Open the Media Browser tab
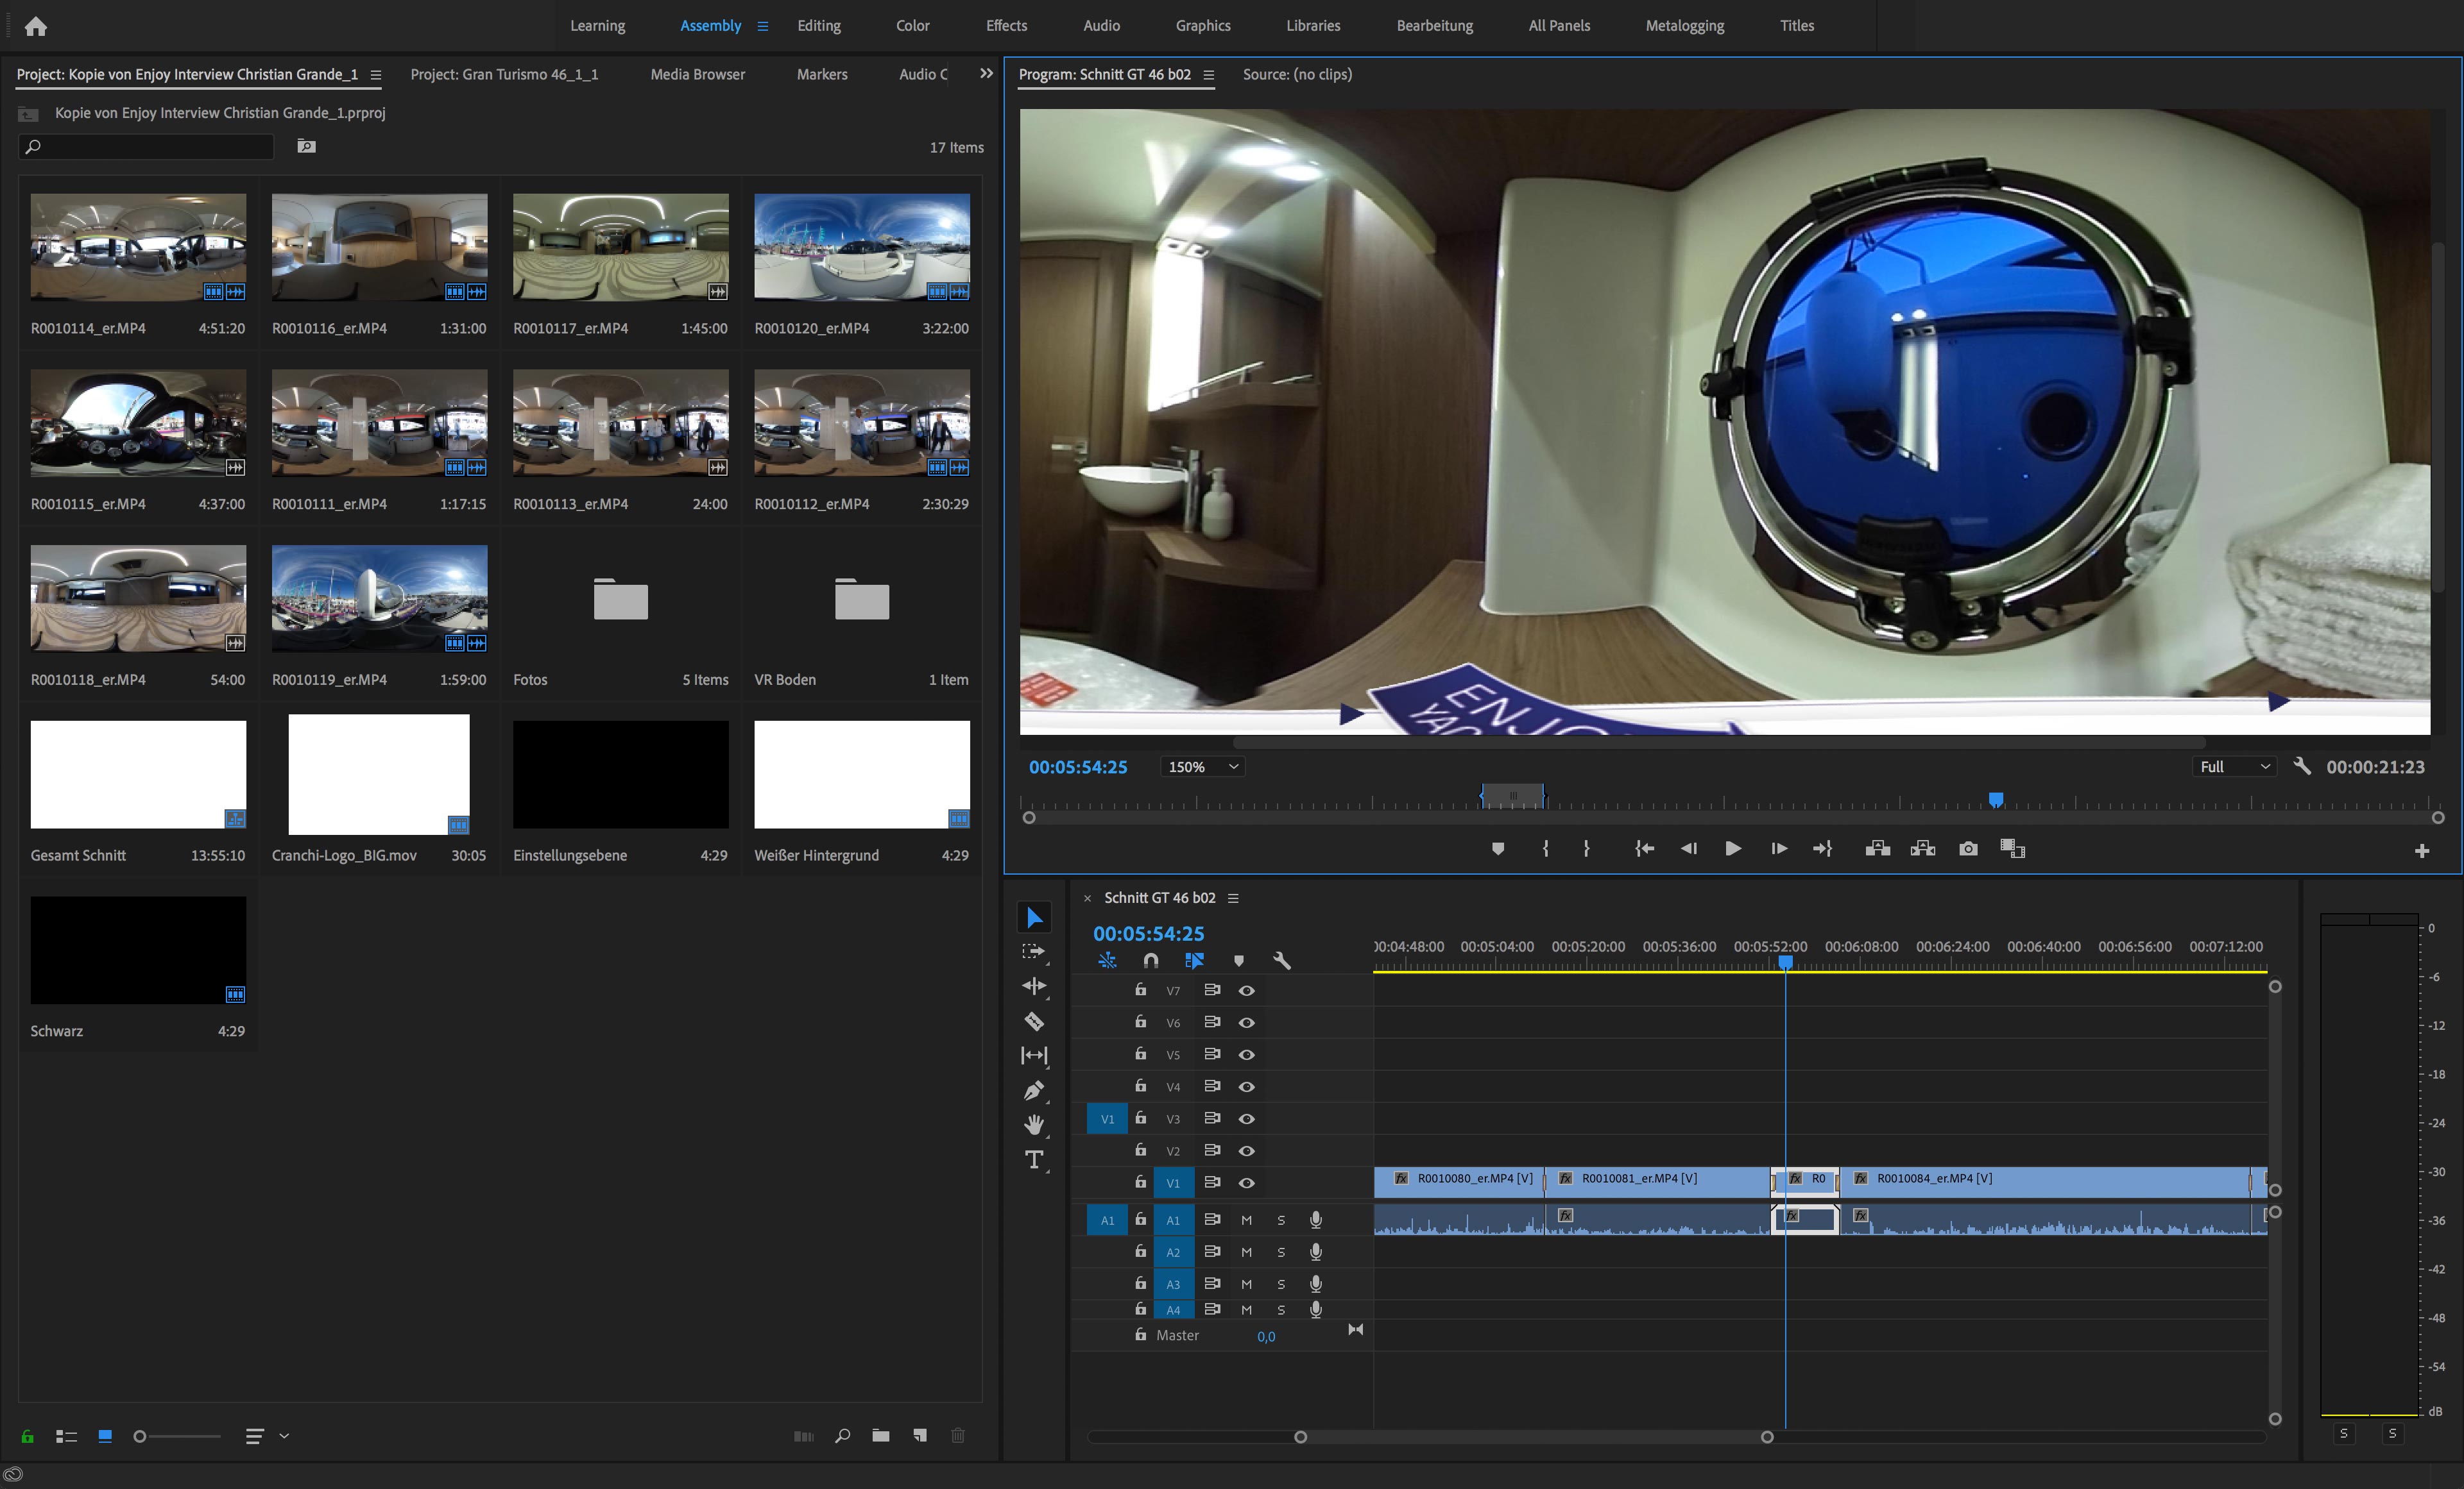 pyautogui.click(x=697, y=74)
